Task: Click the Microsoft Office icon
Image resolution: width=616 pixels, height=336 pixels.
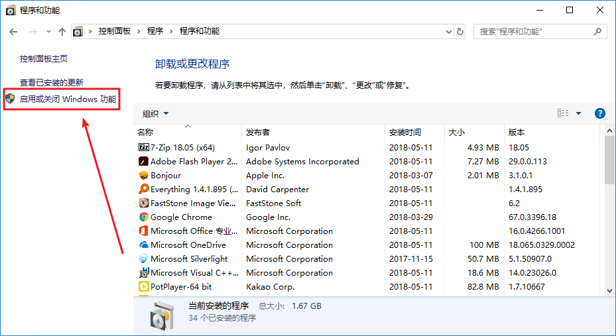Action: coord(144,231)
